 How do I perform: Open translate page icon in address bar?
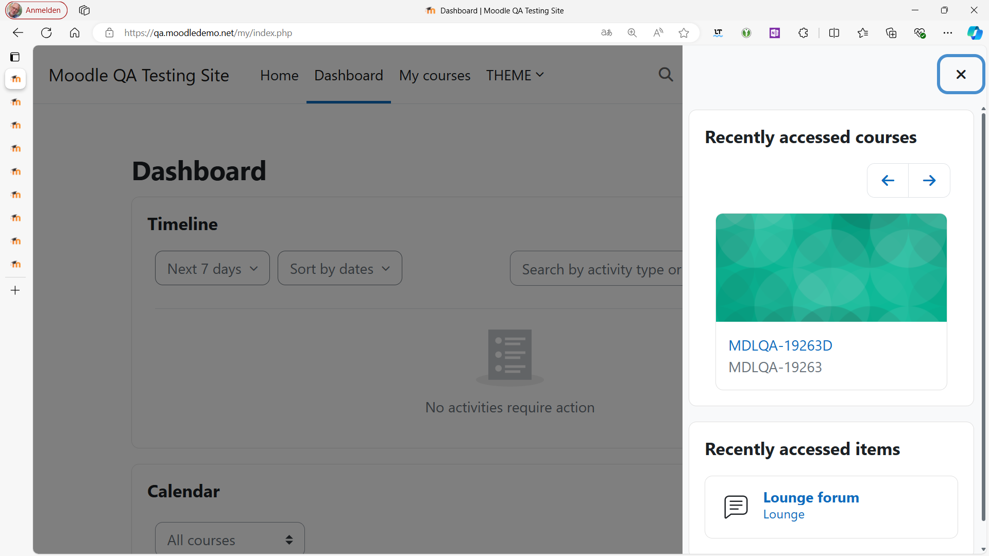607,33
